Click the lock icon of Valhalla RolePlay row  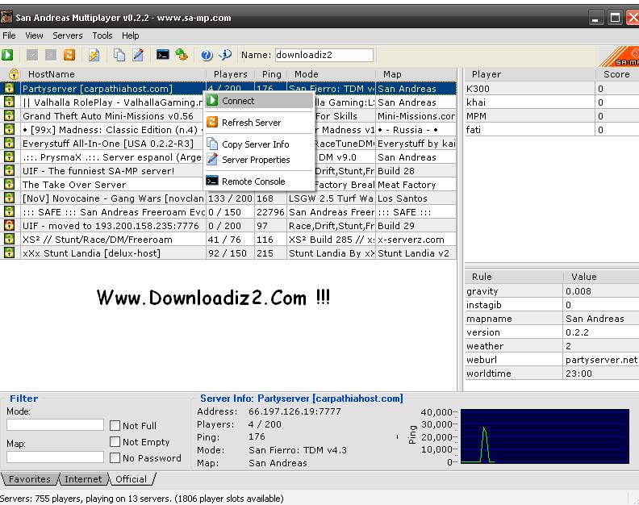[9, 102]
